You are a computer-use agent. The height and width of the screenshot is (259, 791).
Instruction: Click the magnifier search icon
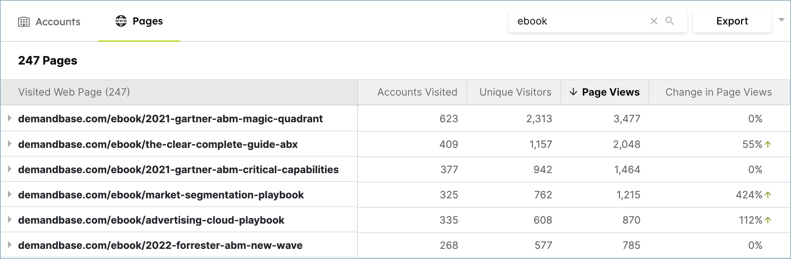[x=670, y=21]
